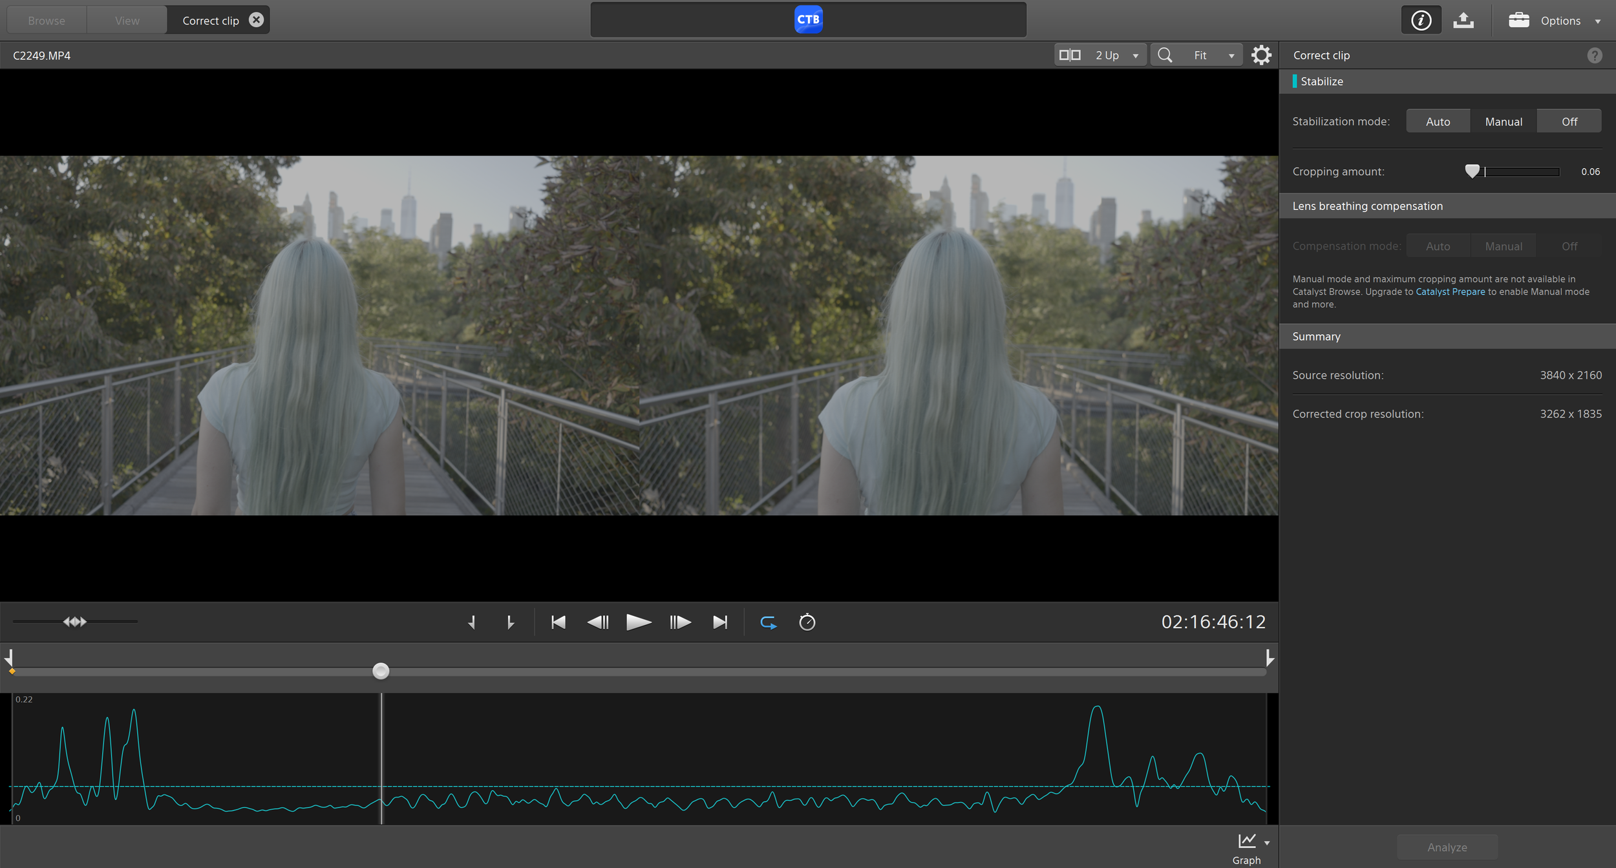Switch Stabilization mode to Manual
This screenshot has height=868, width=1616.
[x=1503, y=121]
